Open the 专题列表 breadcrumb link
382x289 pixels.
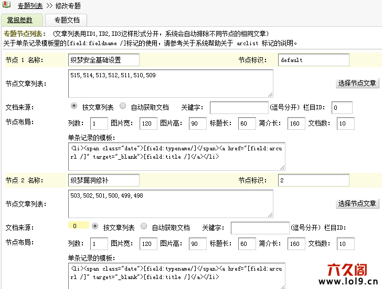30,6
